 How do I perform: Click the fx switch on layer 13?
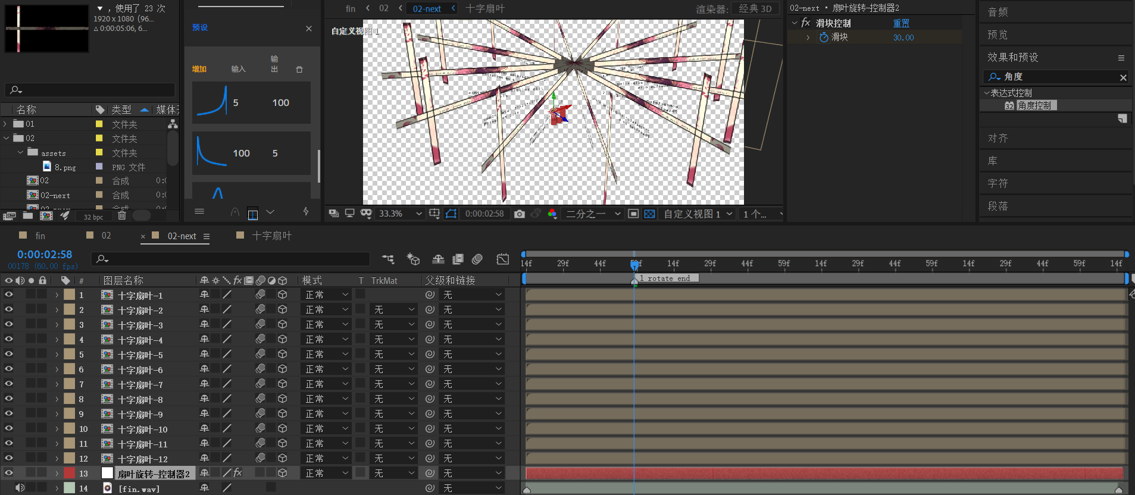[x=237, y=473]
